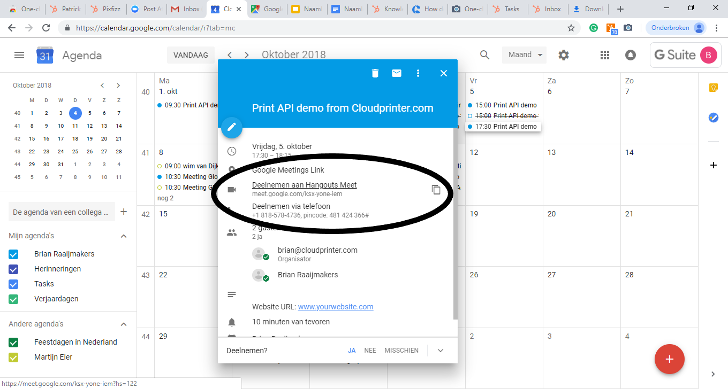Show the hidden side panel chevron
Viewport: 728px width, 389px height.
point(713,374)
